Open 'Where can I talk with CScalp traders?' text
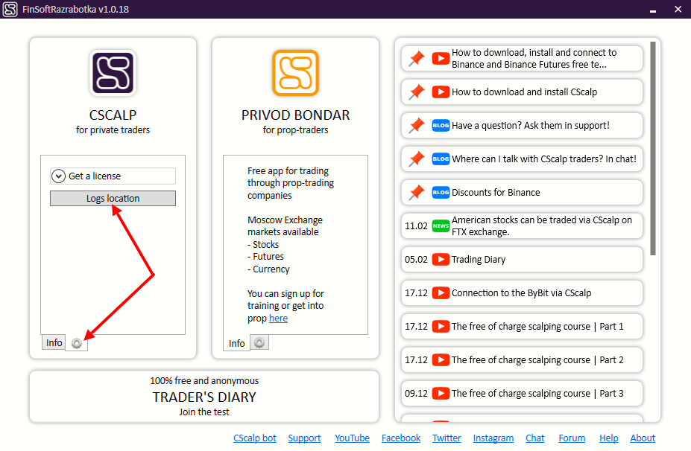 click(544, 159)
